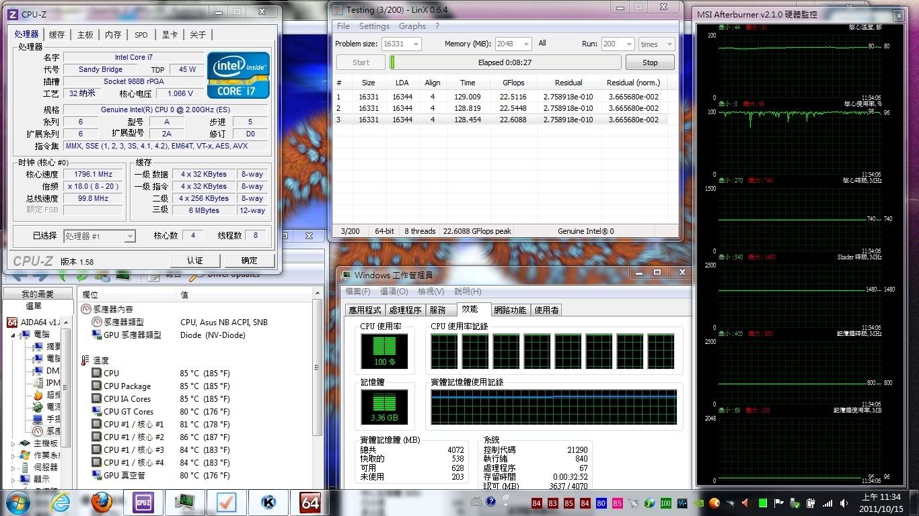Click the thermometer icon beside 溫度
Image resolution: width=919 pixels, height=516 pixels.
tap(85, 361)
